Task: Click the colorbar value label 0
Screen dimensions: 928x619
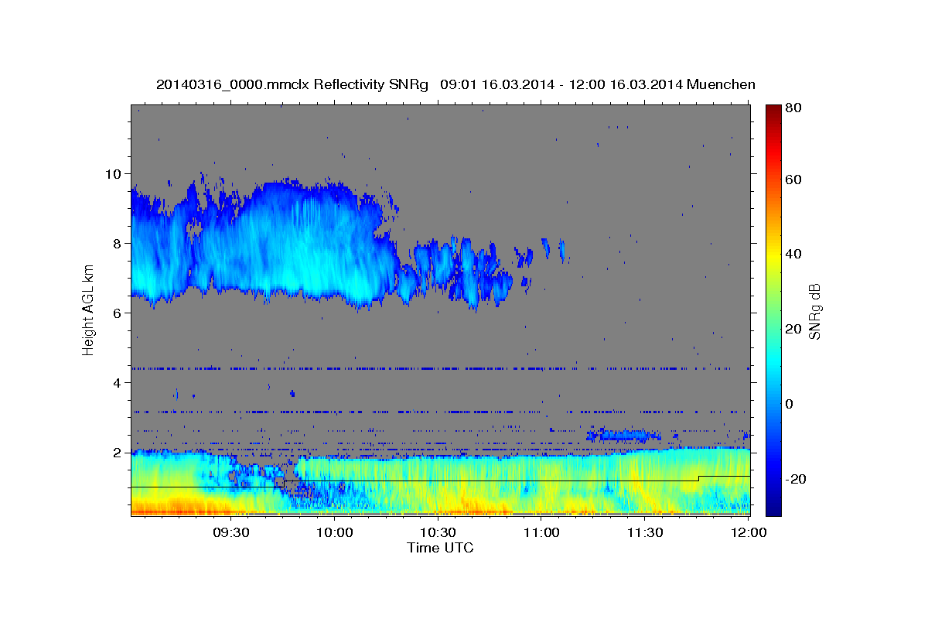Action: coord(791,404)
